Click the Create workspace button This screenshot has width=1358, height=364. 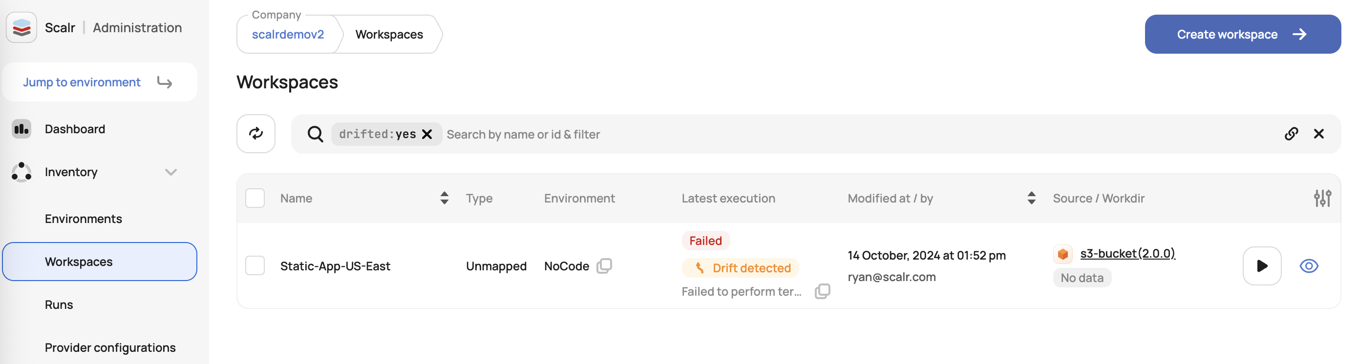tap(1243, 34)
